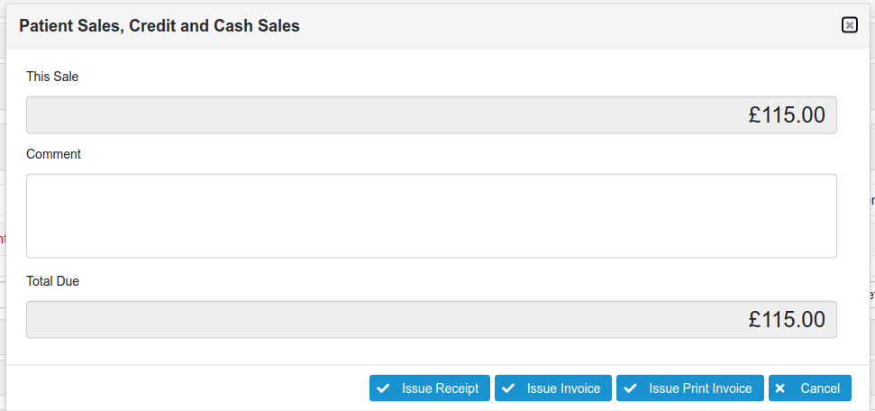Click the Total Due label
Screen dimensions: 875x411
(x=52, y=281)
